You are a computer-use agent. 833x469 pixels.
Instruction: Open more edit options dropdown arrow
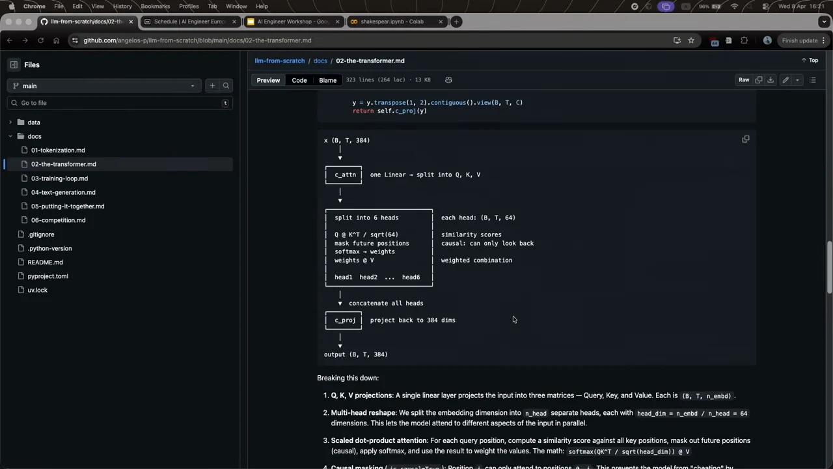797,79
